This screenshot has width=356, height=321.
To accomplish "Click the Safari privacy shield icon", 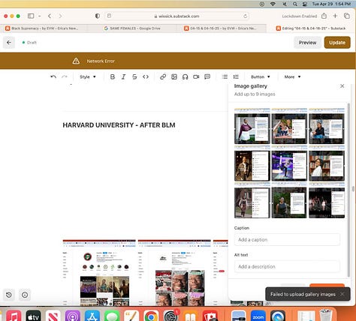I will pyautogui.click(x=98, y=16).
